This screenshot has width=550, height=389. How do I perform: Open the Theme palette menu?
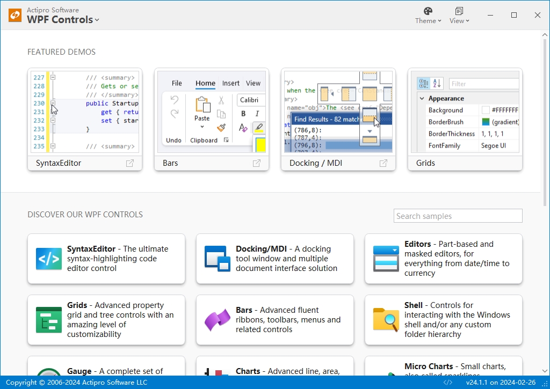click(428, 16)
